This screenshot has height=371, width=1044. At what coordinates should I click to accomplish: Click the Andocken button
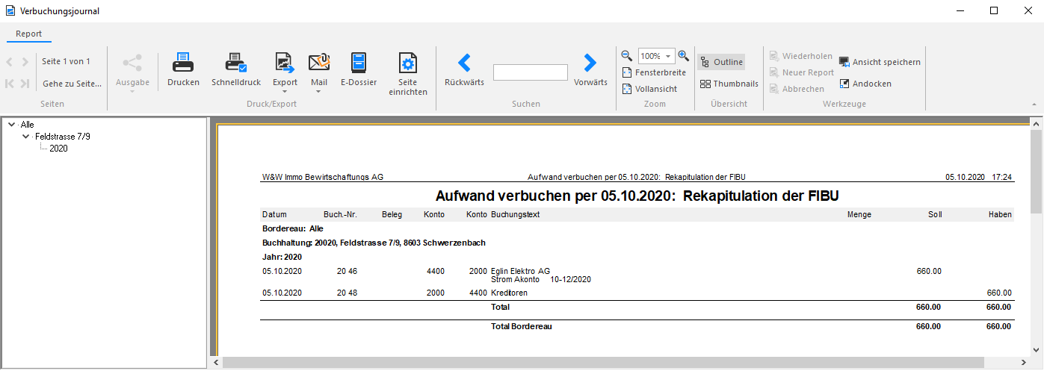[x=865, y=84]
